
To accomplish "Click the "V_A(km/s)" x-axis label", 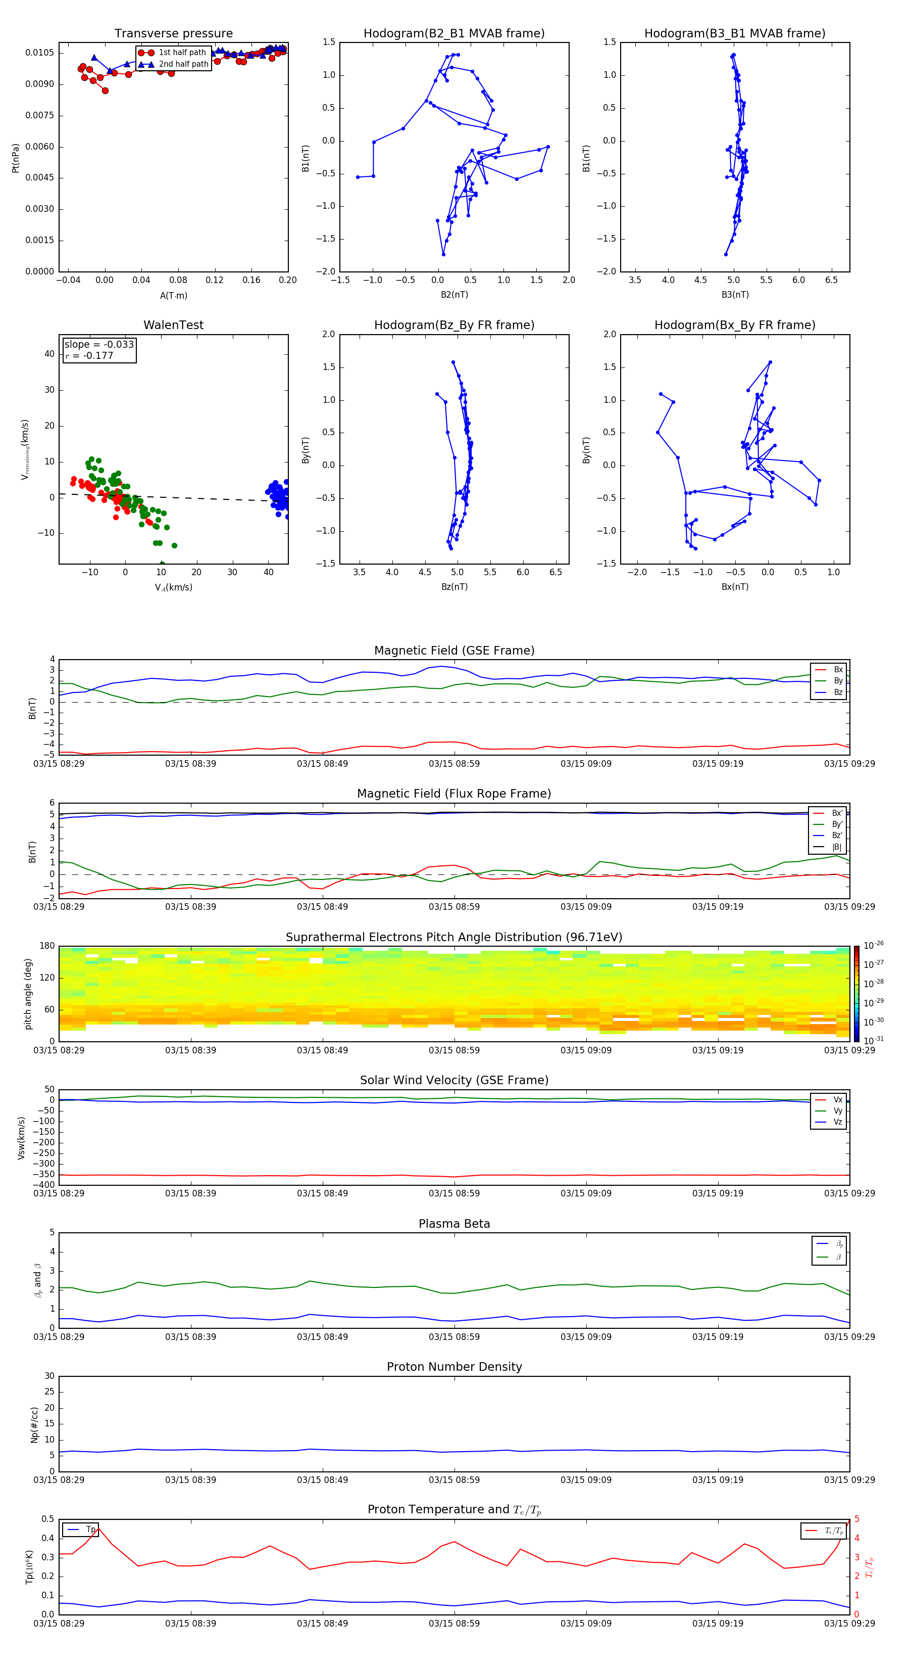I will [173, 587].
